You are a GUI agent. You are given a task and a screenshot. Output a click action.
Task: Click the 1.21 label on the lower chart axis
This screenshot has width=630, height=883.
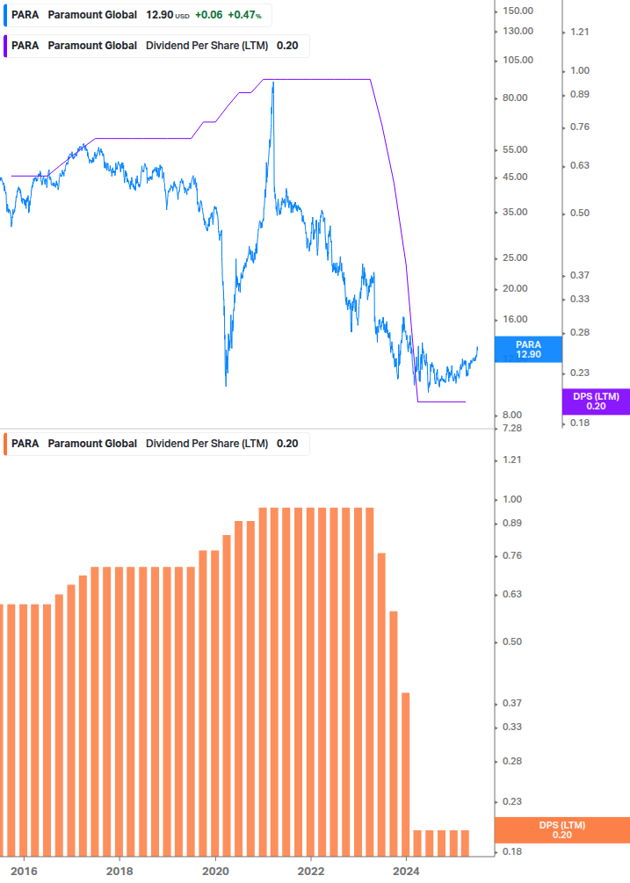click(x=512, y=460)
